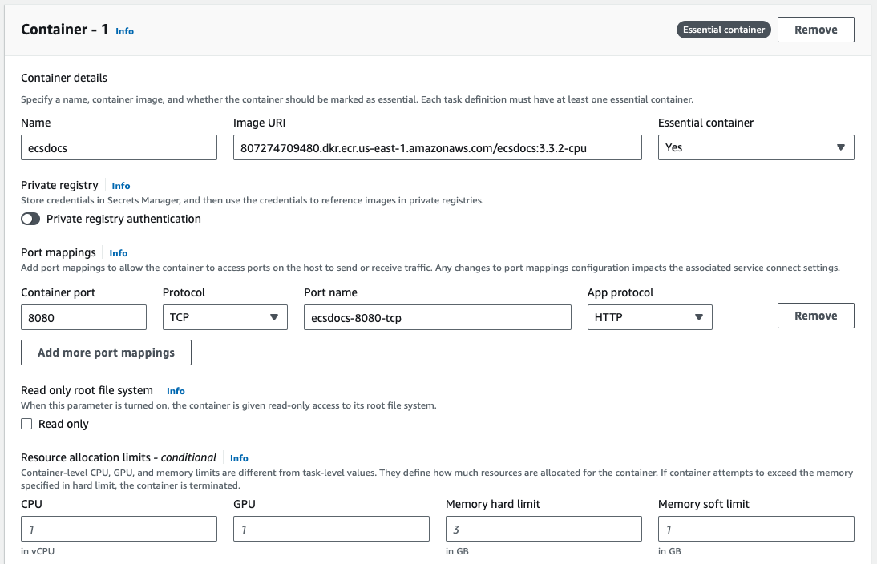
Task: Check the Read only checkbox
Action: tap(26, 424)
